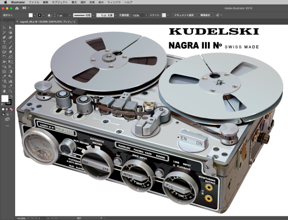Select the Type tool
Image resolution: width=288 pixels, height=220 pixels.
(4, 42)
